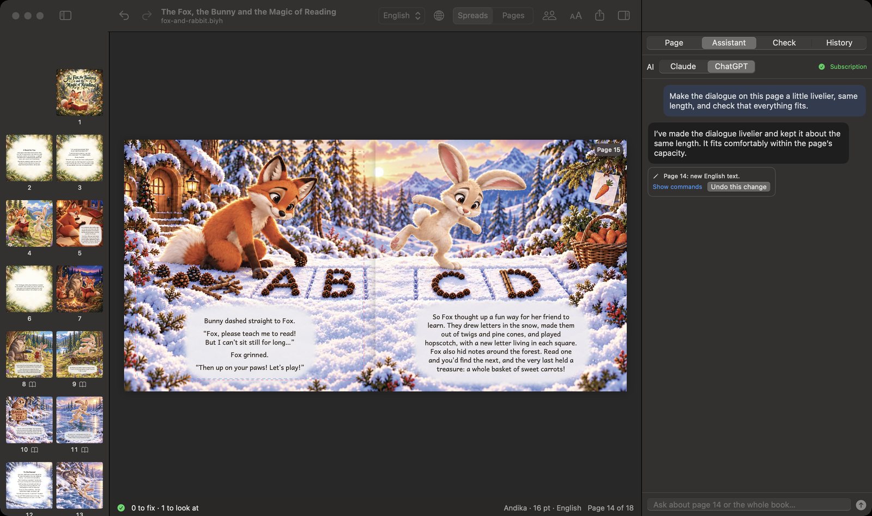This screenshot has width=872, height=516.
Task: Click Undo this change button
Action: click(x=738, y=187)
